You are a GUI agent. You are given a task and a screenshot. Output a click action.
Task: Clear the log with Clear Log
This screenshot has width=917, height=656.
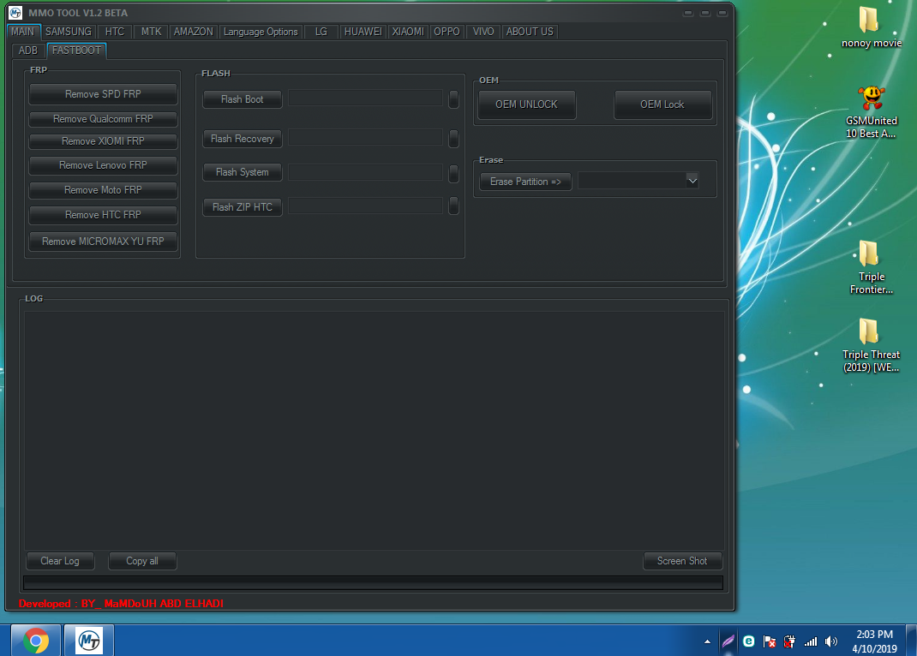click(60, 561)
